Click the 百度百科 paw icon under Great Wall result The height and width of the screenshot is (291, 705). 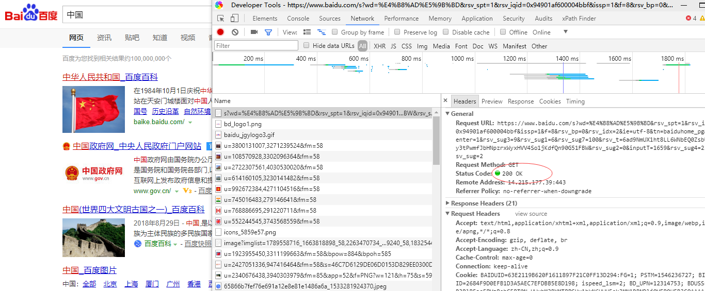(x=138, y=244)
